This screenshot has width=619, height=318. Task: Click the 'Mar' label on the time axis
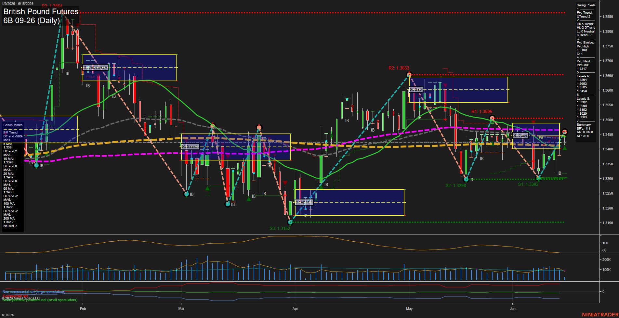(181, 309)
